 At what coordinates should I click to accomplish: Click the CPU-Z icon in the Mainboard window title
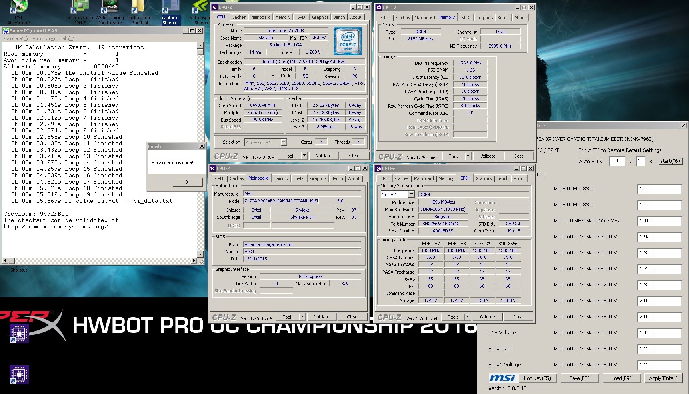pyautogui.click(x=213, y=168)
